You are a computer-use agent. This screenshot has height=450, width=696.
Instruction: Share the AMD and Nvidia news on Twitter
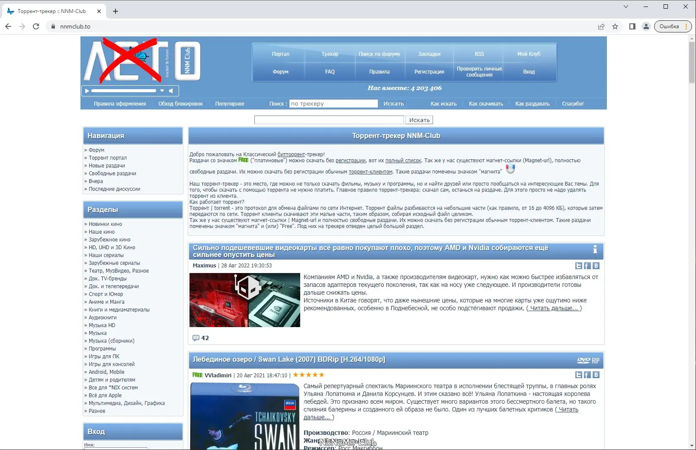click(579, 266)
